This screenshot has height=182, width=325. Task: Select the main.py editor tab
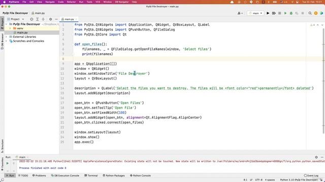click(69, 19)
